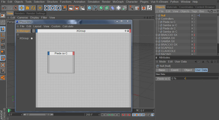
Task: Click the 200 F end frame field
Action: tap(92, 115)
